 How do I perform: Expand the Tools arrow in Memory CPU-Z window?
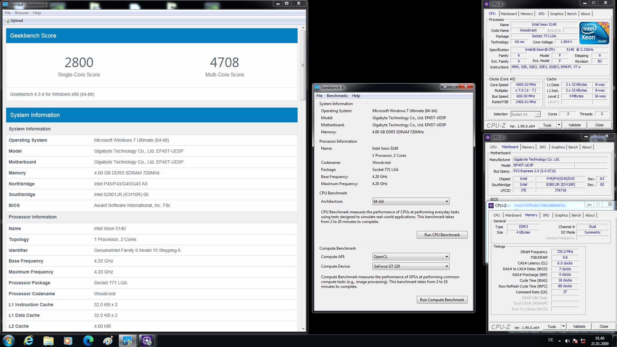pos(563,326)
